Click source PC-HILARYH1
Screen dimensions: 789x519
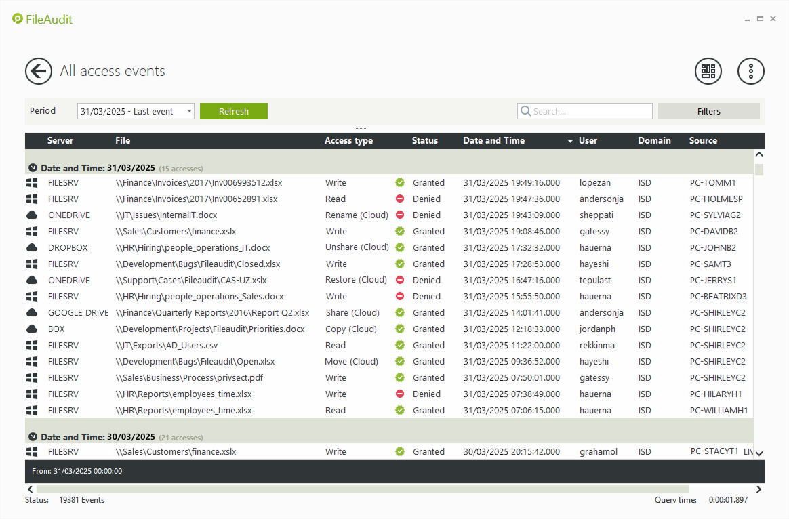716,394
